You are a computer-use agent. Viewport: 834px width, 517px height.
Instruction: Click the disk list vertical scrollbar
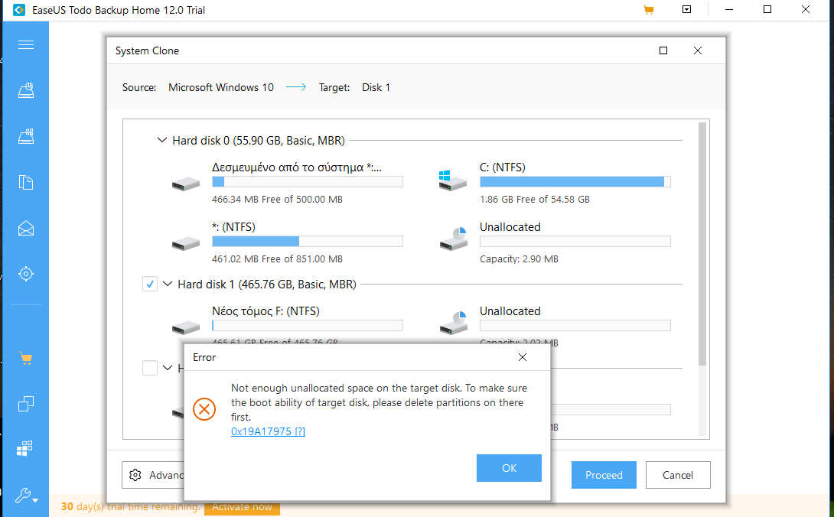[702, 244]
